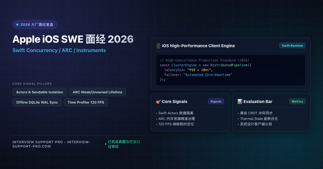
Task: Click the const ClusterEngine code line
Action: (205, 65)
